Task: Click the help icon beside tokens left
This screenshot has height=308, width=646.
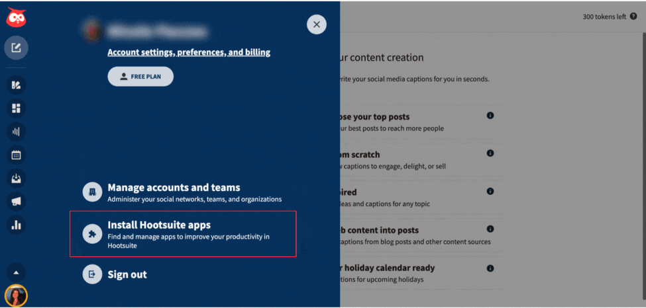Action: (x=633, y=17)
